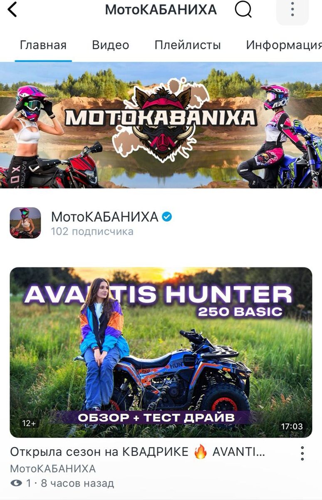Viewport: 322px width, 500px height.
Task: Switch to the Видео tab
Action: (x=111, y=45)
